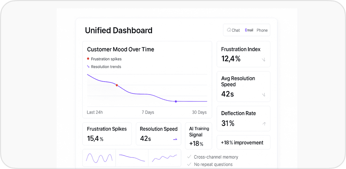The height and width of the screenshot is (169, 346).
Task: Open the Frustration Spikes 15,4% card
Action: [x=107, y=134]
